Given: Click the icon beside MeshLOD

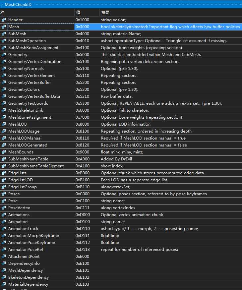Looking at the screenshot, I should pyautogui.click(x=4, y=124).
